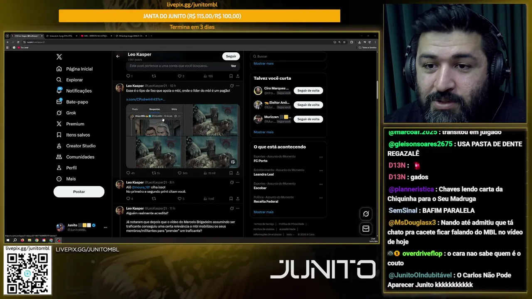Click Seguir de volta for Ciro Marques

pos(308,91)
